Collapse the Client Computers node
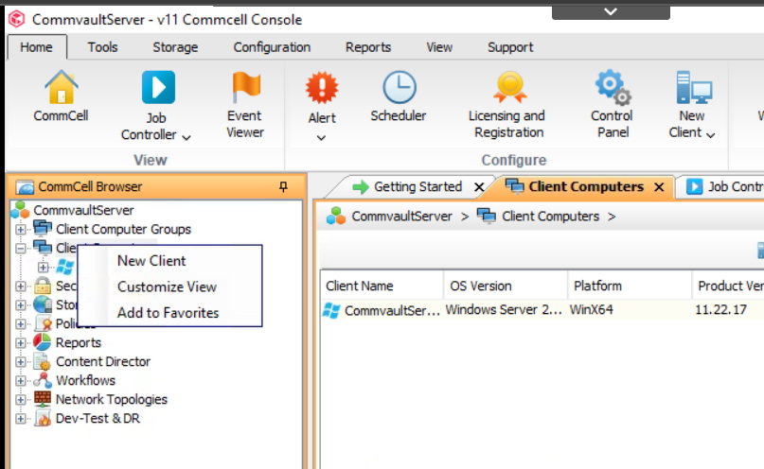 (21, 248)
